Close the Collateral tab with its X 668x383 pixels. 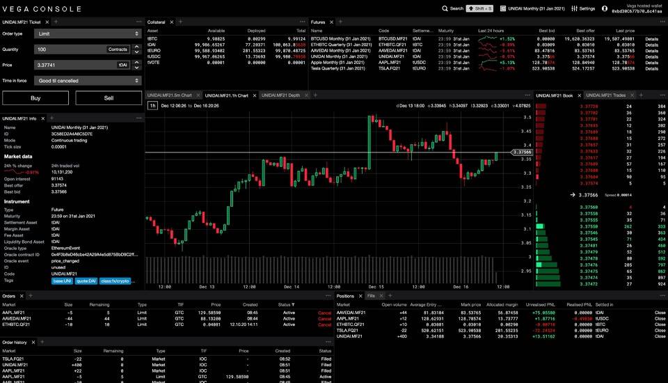tap(171, 22)
